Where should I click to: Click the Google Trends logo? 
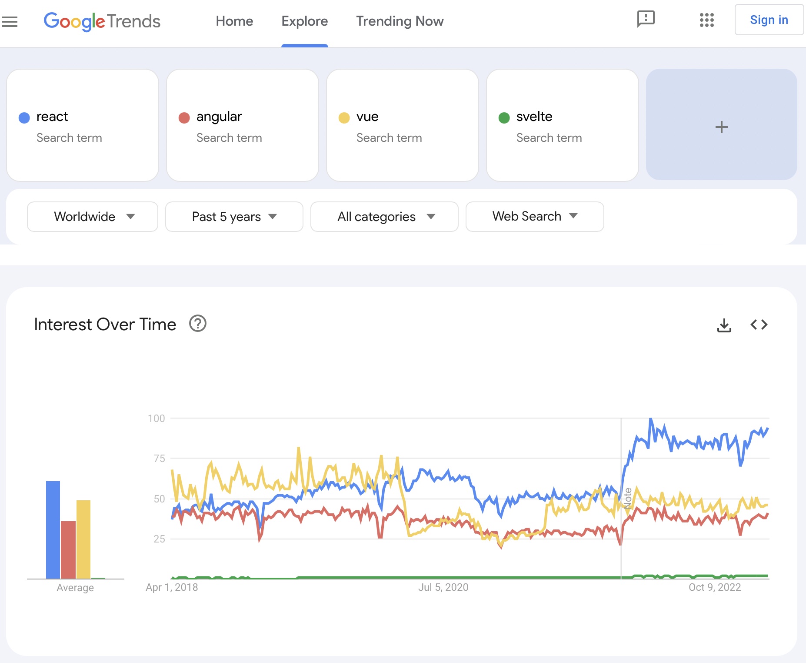[102, 21]
